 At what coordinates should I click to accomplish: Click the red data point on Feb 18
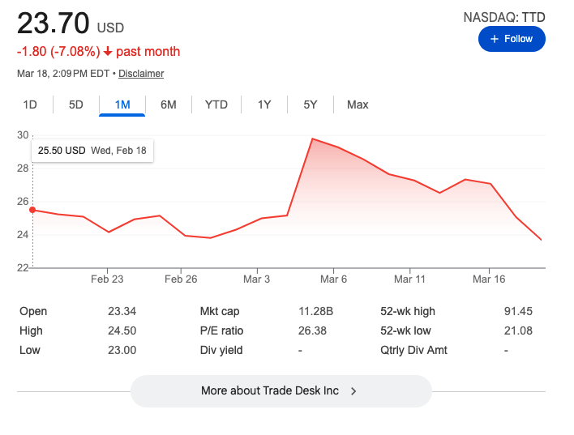click(32, 210)
